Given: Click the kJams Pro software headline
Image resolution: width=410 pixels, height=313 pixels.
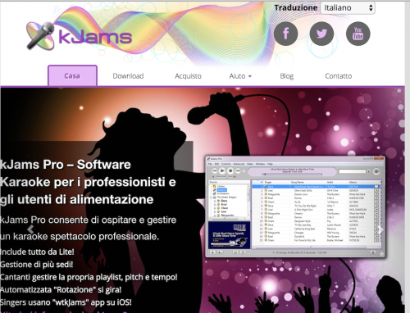Looking at the screenshot, I should 88,182.
